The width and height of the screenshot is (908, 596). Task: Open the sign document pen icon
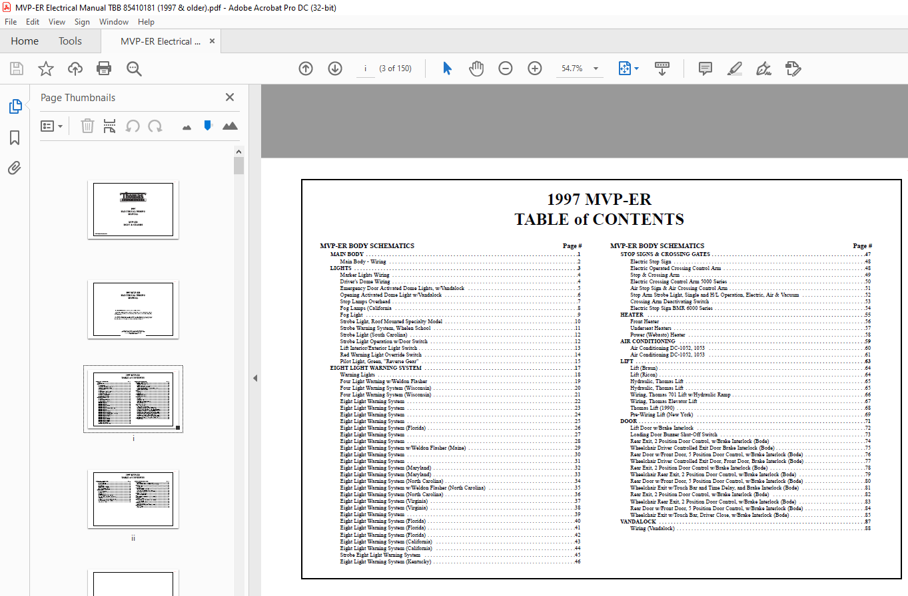click(763, 69)
